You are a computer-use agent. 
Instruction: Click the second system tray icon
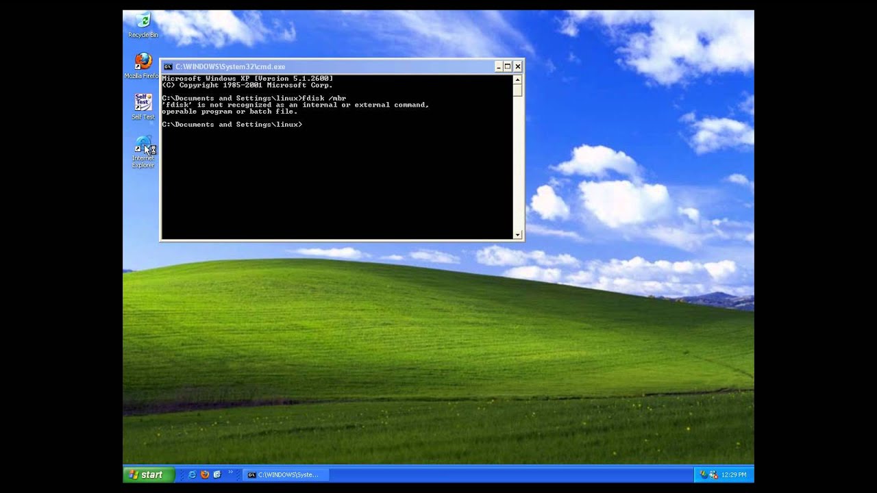[x=713, y=475]
